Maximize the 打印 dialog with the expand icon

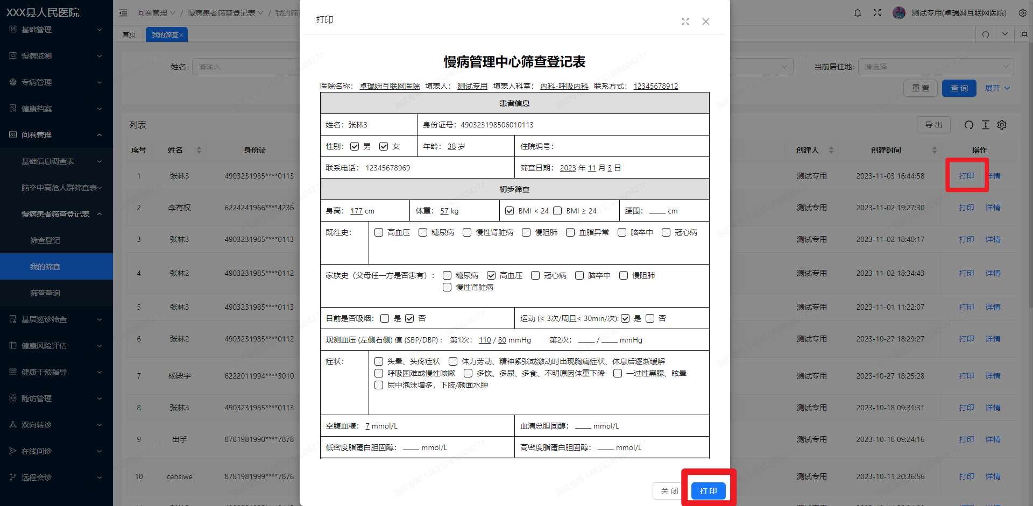(685, 22)
